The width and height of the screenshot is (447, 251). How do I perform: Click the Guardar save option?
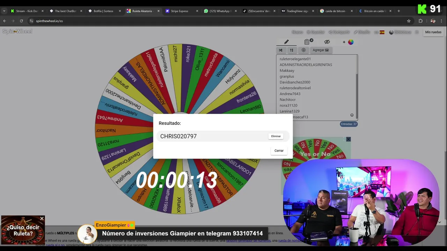point(316,32)
